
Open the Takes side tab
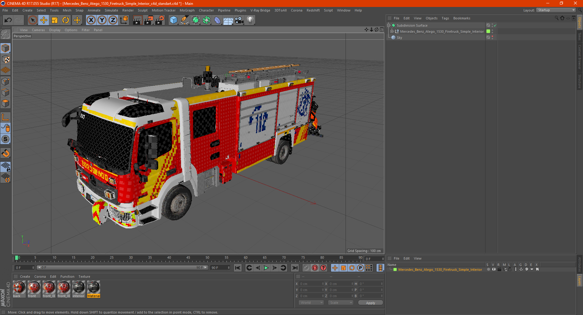[x=580, y=36]
